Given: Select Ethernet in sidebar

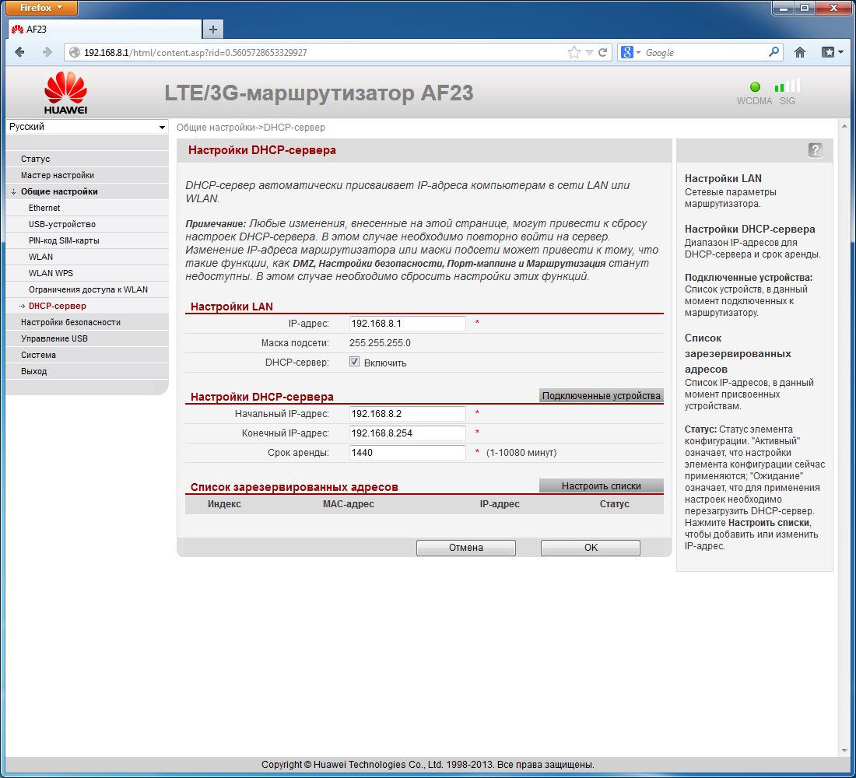Looking at the screenshot, I should pyautogui.click(x=87, y=208).
